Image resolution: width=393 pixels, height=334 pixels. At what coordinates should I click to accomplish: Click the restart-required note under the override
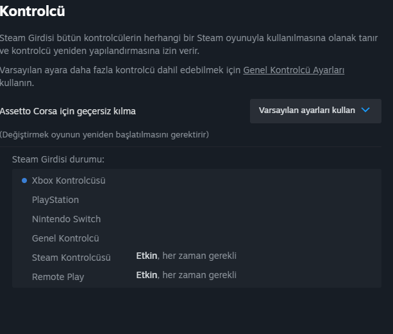(104, 134)
